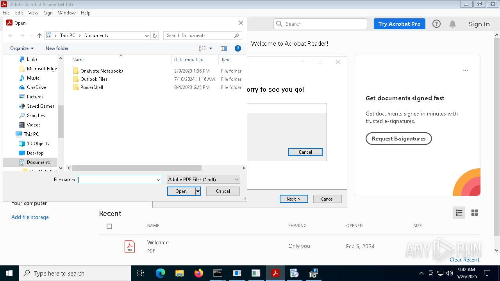Open the view options dropdown arrow
500x281 pixels.
(x=211, y=48)
